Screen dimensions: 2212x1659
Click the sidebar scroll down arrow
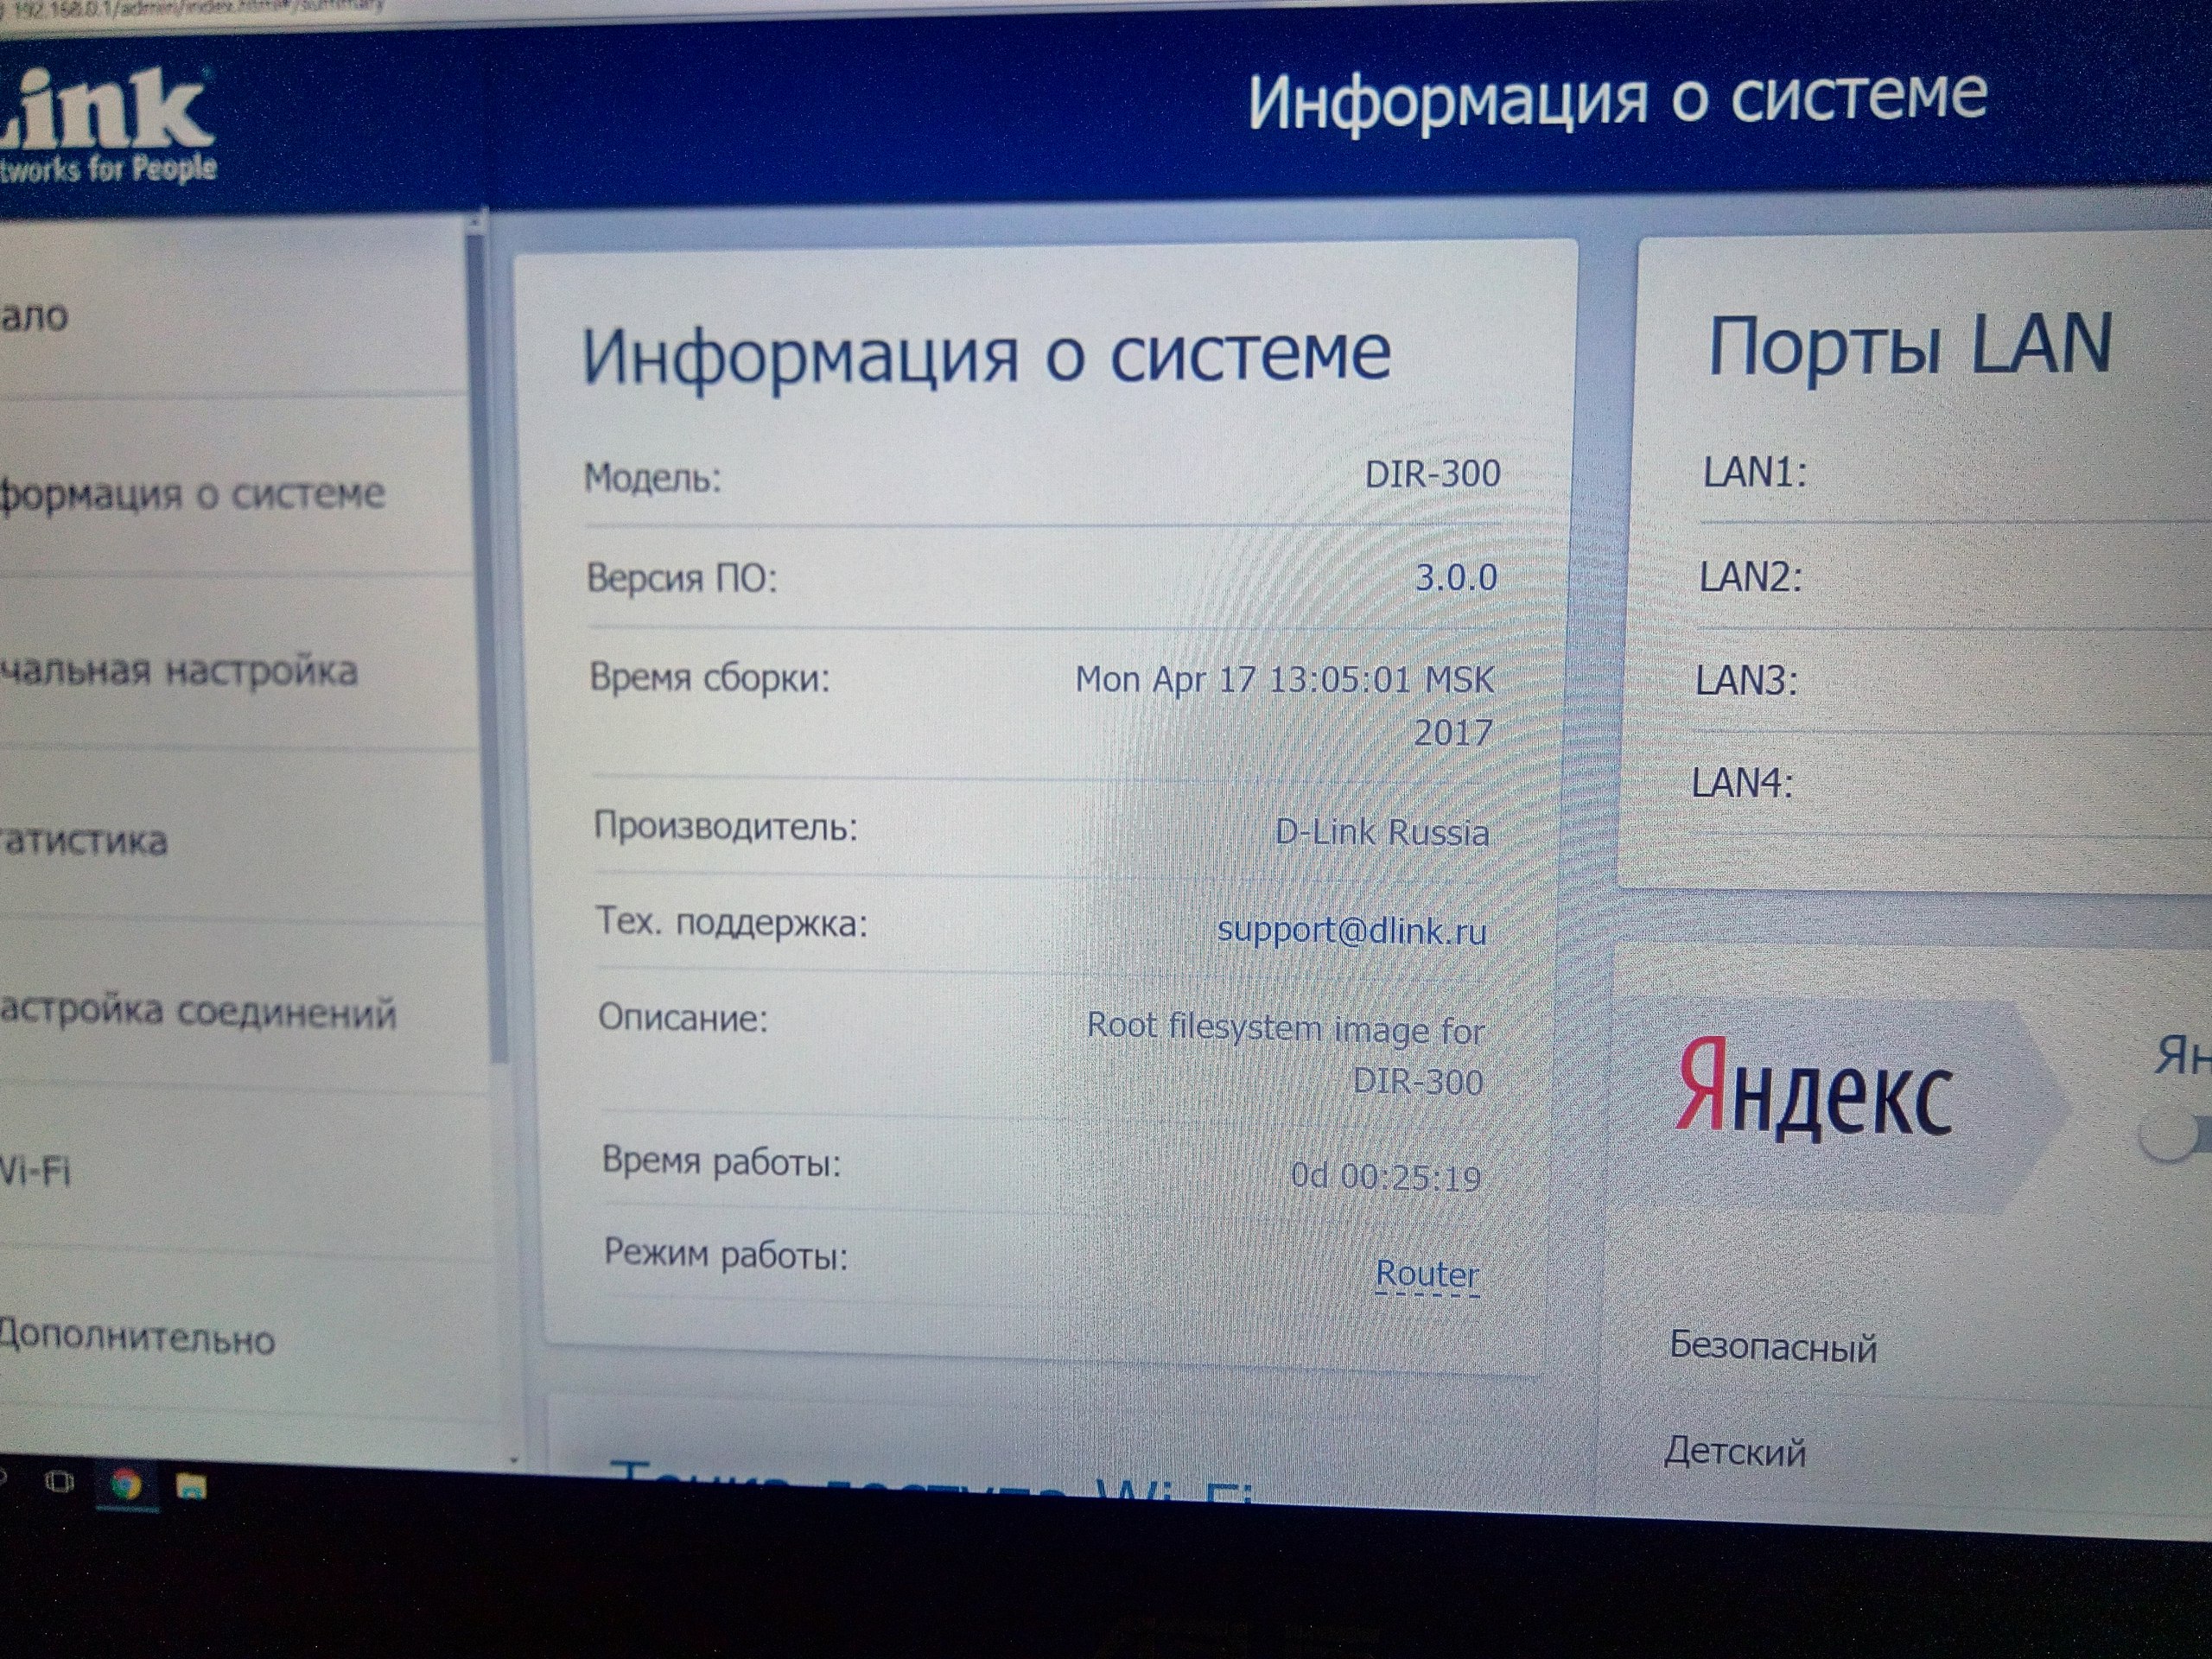[x=514, y=1460]
